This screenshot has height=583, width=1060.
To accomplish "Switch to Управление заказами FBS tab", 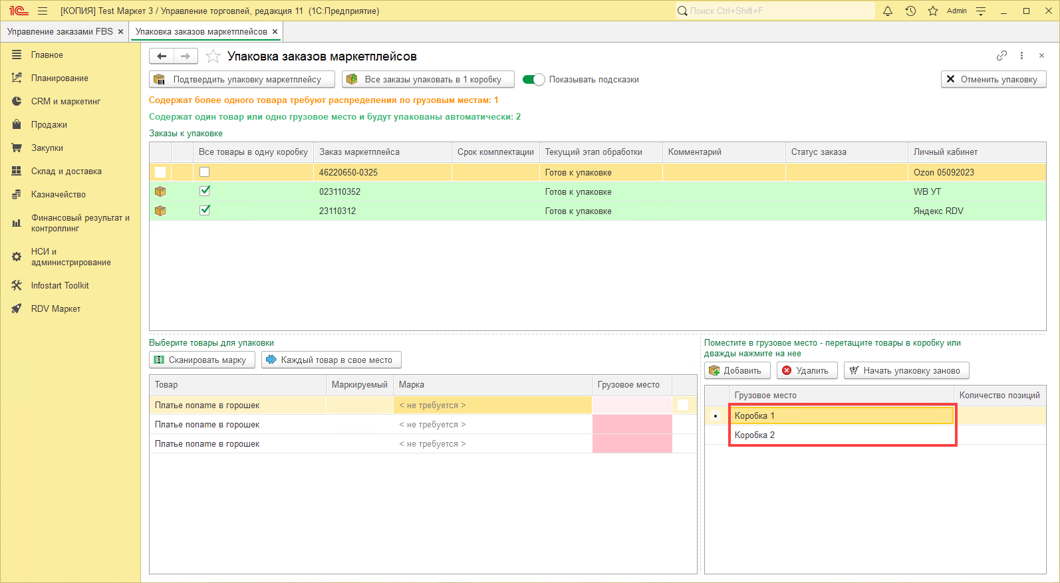I will 60,32.
